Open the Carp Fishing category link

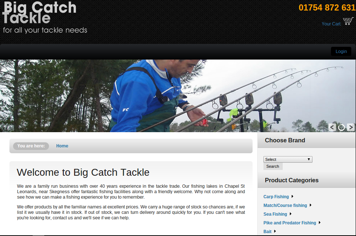pyautogui.click(x=276, y=197)
